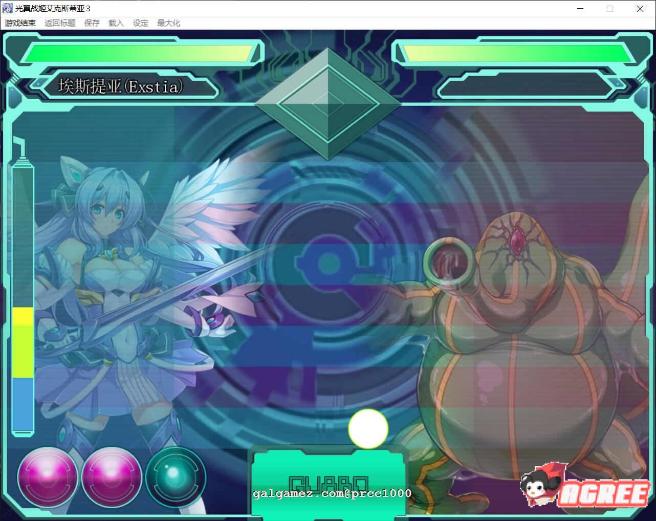Open the 游戏结束 menu
Viewport: 656px width, 521px height.
click(x=20, y=23)
